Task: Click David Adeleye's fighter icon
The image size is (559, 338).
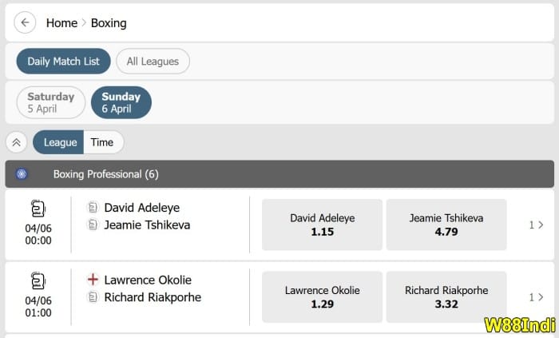Action: click(x=93, y=208)
